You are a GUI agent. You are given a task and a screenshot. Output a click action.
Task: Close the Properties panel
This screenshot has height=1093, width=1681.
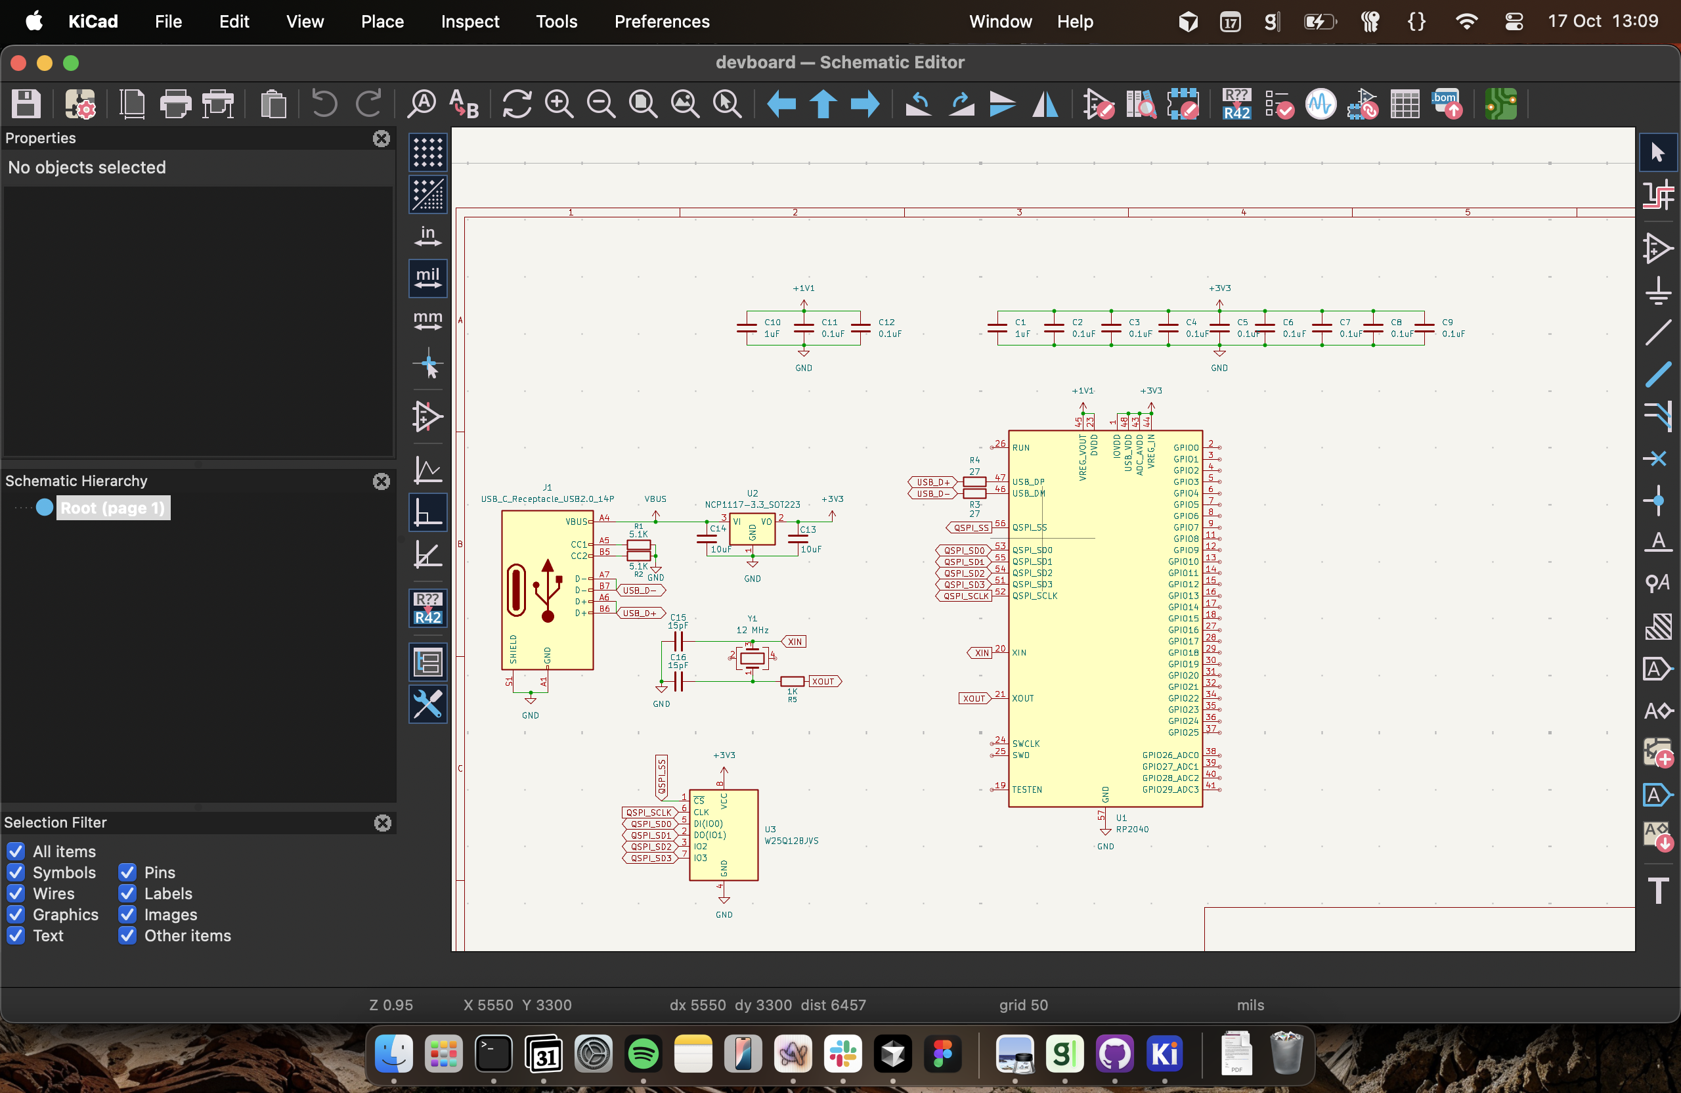(382, 139)
